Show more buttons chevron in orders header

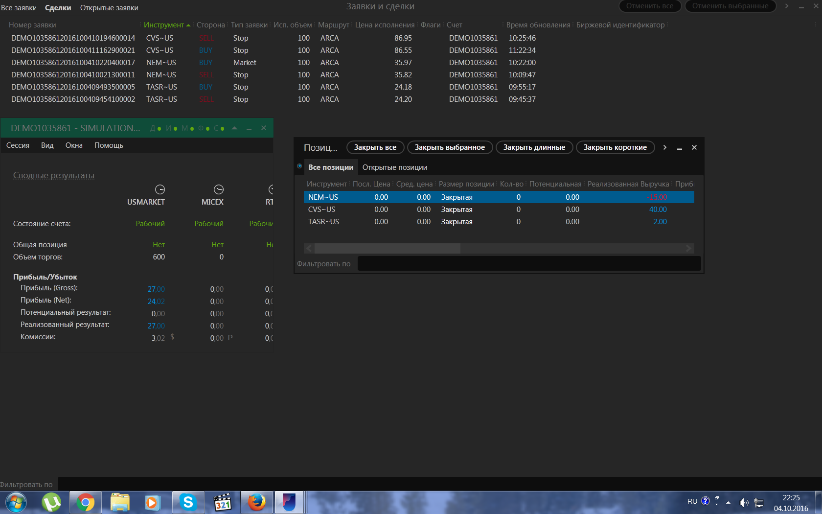[786, 6]
